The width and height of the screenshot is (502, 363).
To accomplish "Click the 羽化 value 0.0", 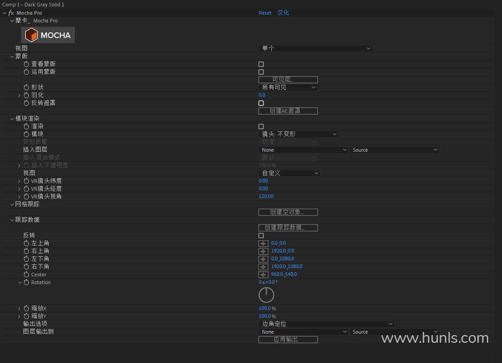I will (262, 95).
